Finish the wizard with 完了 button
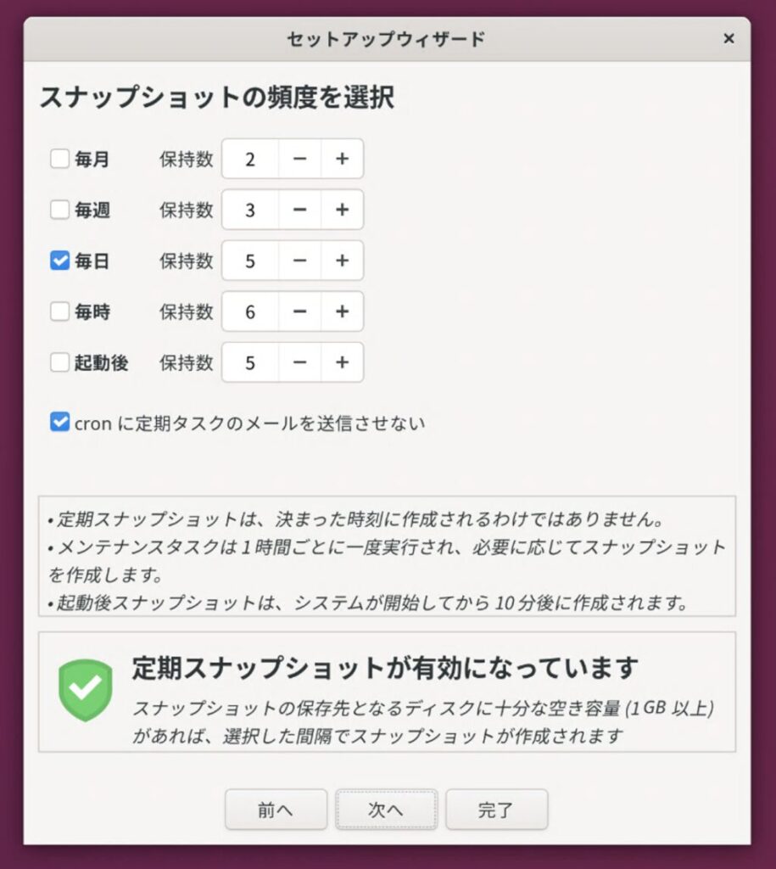 [x=496, y=810]
